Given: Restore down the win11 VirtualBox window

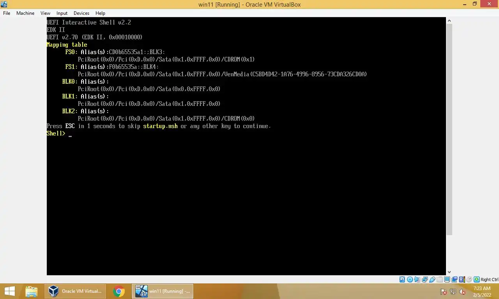Looking at the screenshot, I should point(474,4).
